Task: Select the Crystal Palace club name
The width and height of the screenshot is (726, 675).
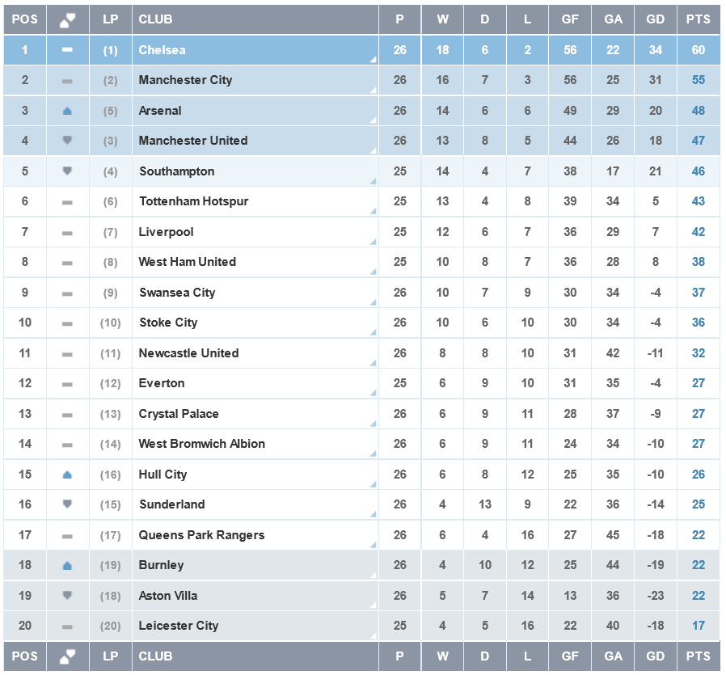Action: pyautogui.click(x=178, y=414)
